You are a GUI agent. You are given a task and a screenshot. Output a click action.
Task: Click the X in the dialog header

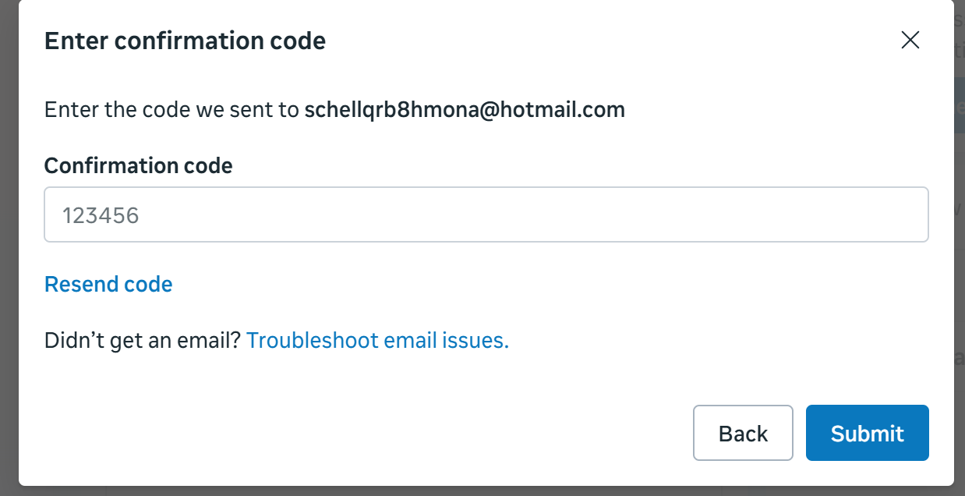tap(910, 41)
